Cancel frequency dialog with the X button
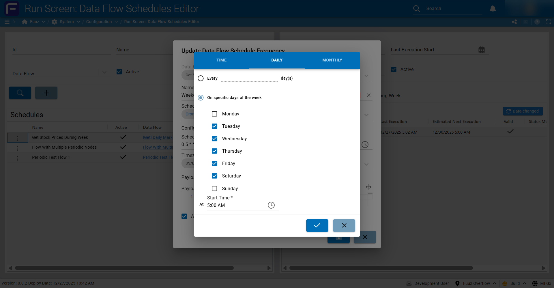This screenshot has height=288, width=554. click(344, 225)
